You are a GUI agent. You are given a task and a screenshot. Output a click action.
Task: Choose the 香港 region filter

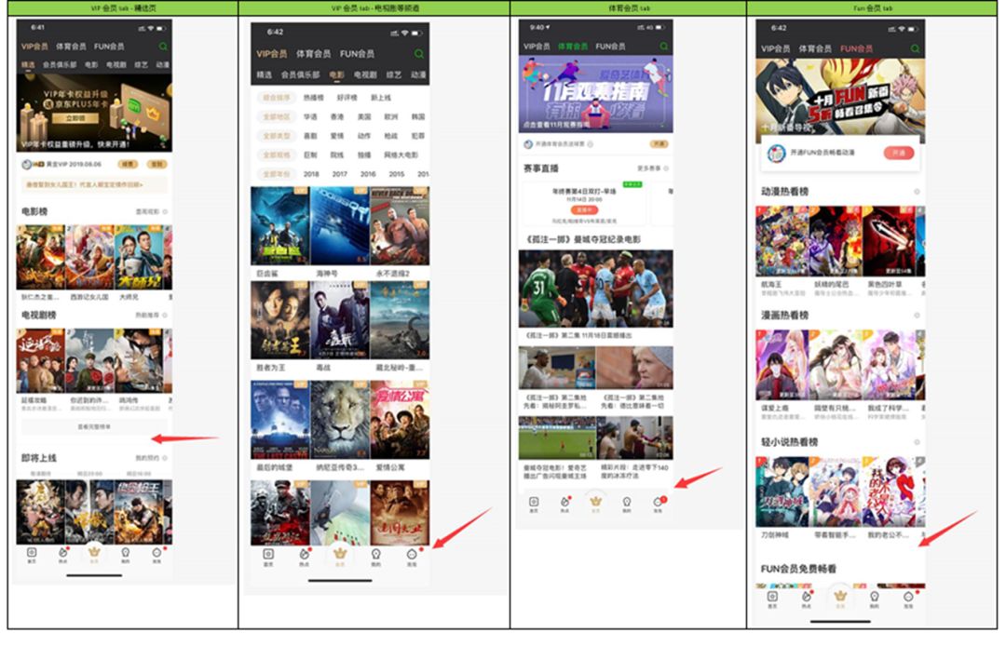337,117
